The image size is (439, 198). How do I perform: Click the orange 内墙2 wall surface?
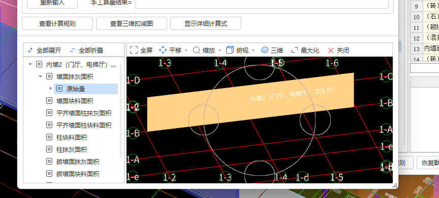tap(250, 102)
